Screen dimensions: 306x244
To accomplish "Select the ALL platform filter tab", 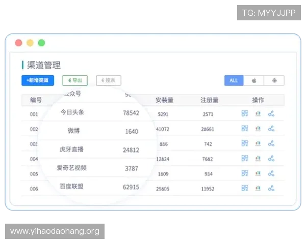I will (234, 80).
